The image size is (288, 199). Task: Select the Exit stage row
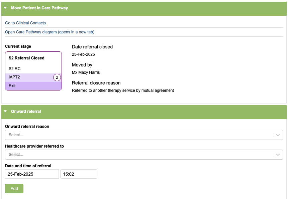click(33, 86)
